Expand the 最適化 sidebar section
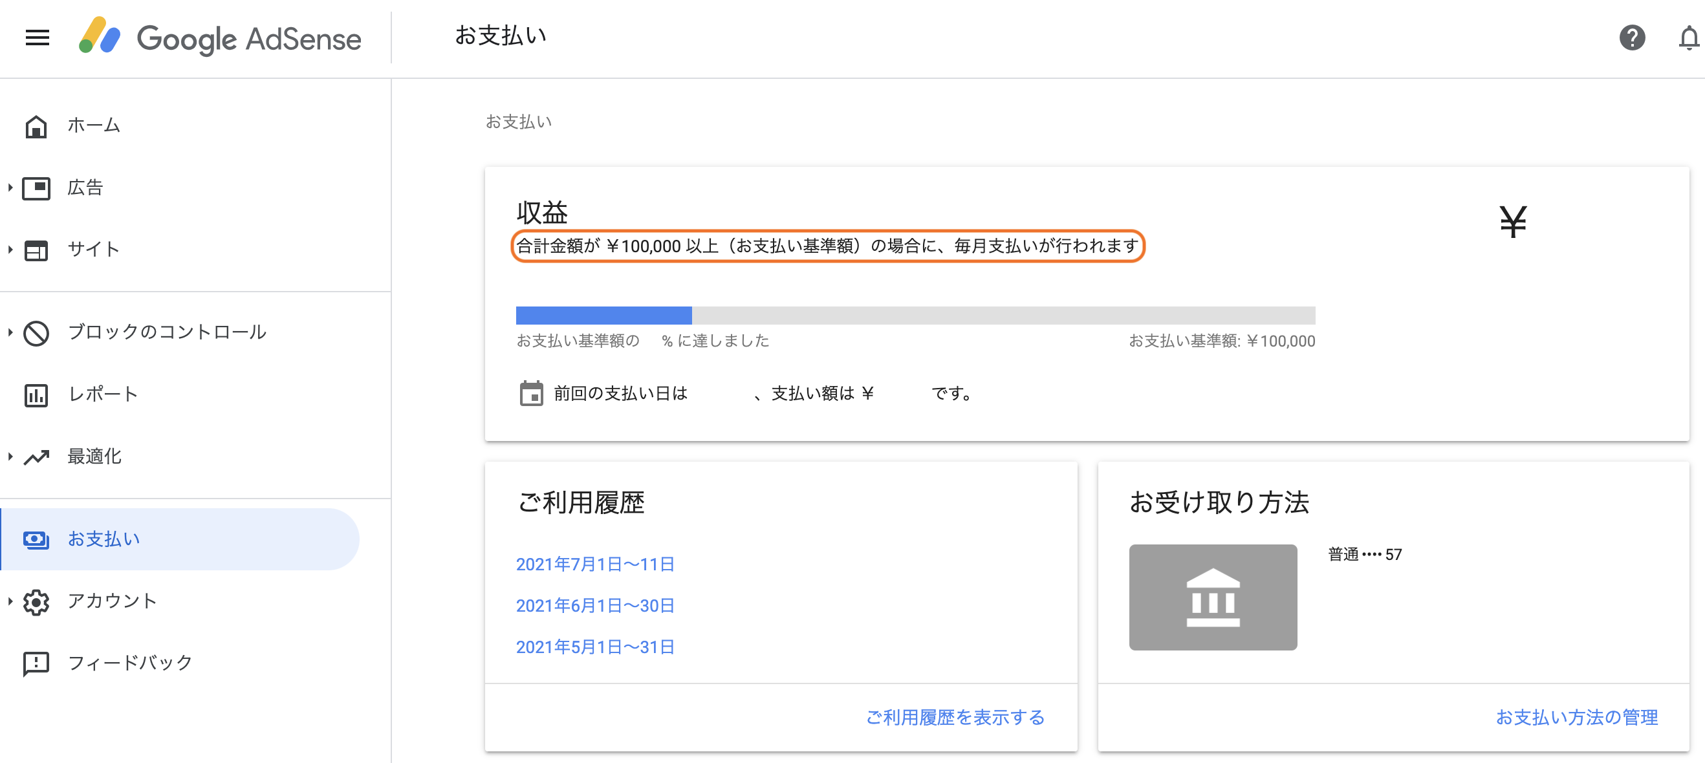The width and height of the screenshot is (1705, 763). pos(10,457)
